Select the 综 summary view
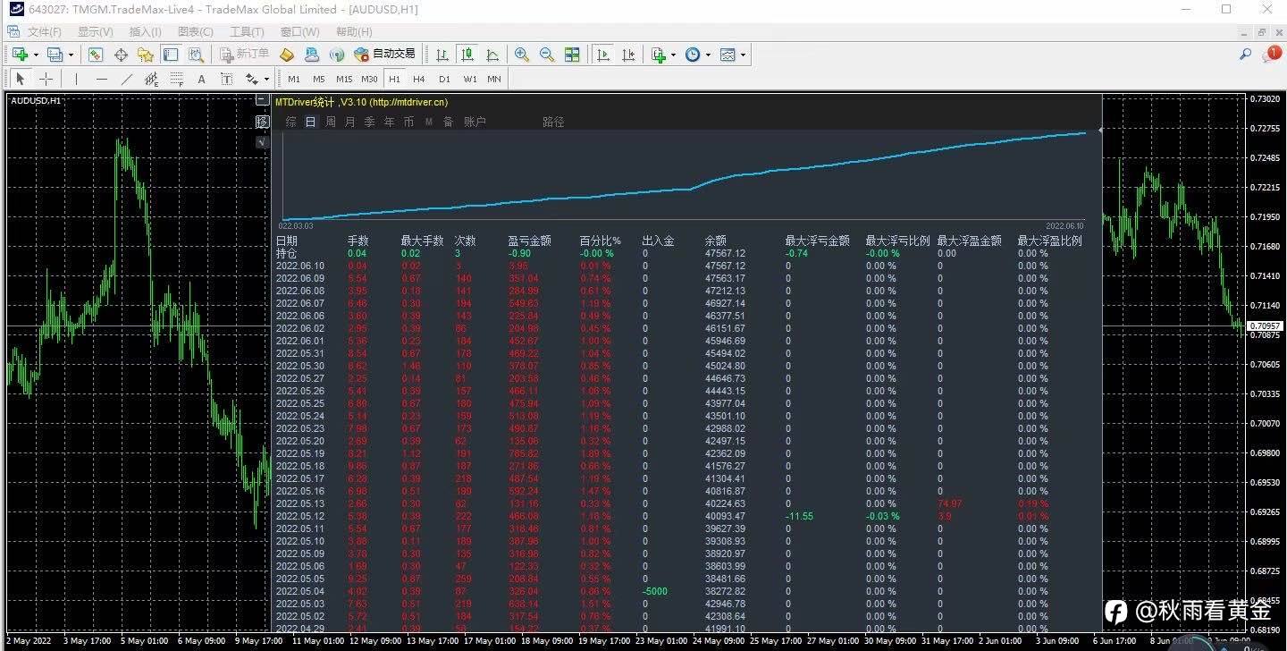The height and width of the screenshot is (651, 1287). click(x=290, y=122)
